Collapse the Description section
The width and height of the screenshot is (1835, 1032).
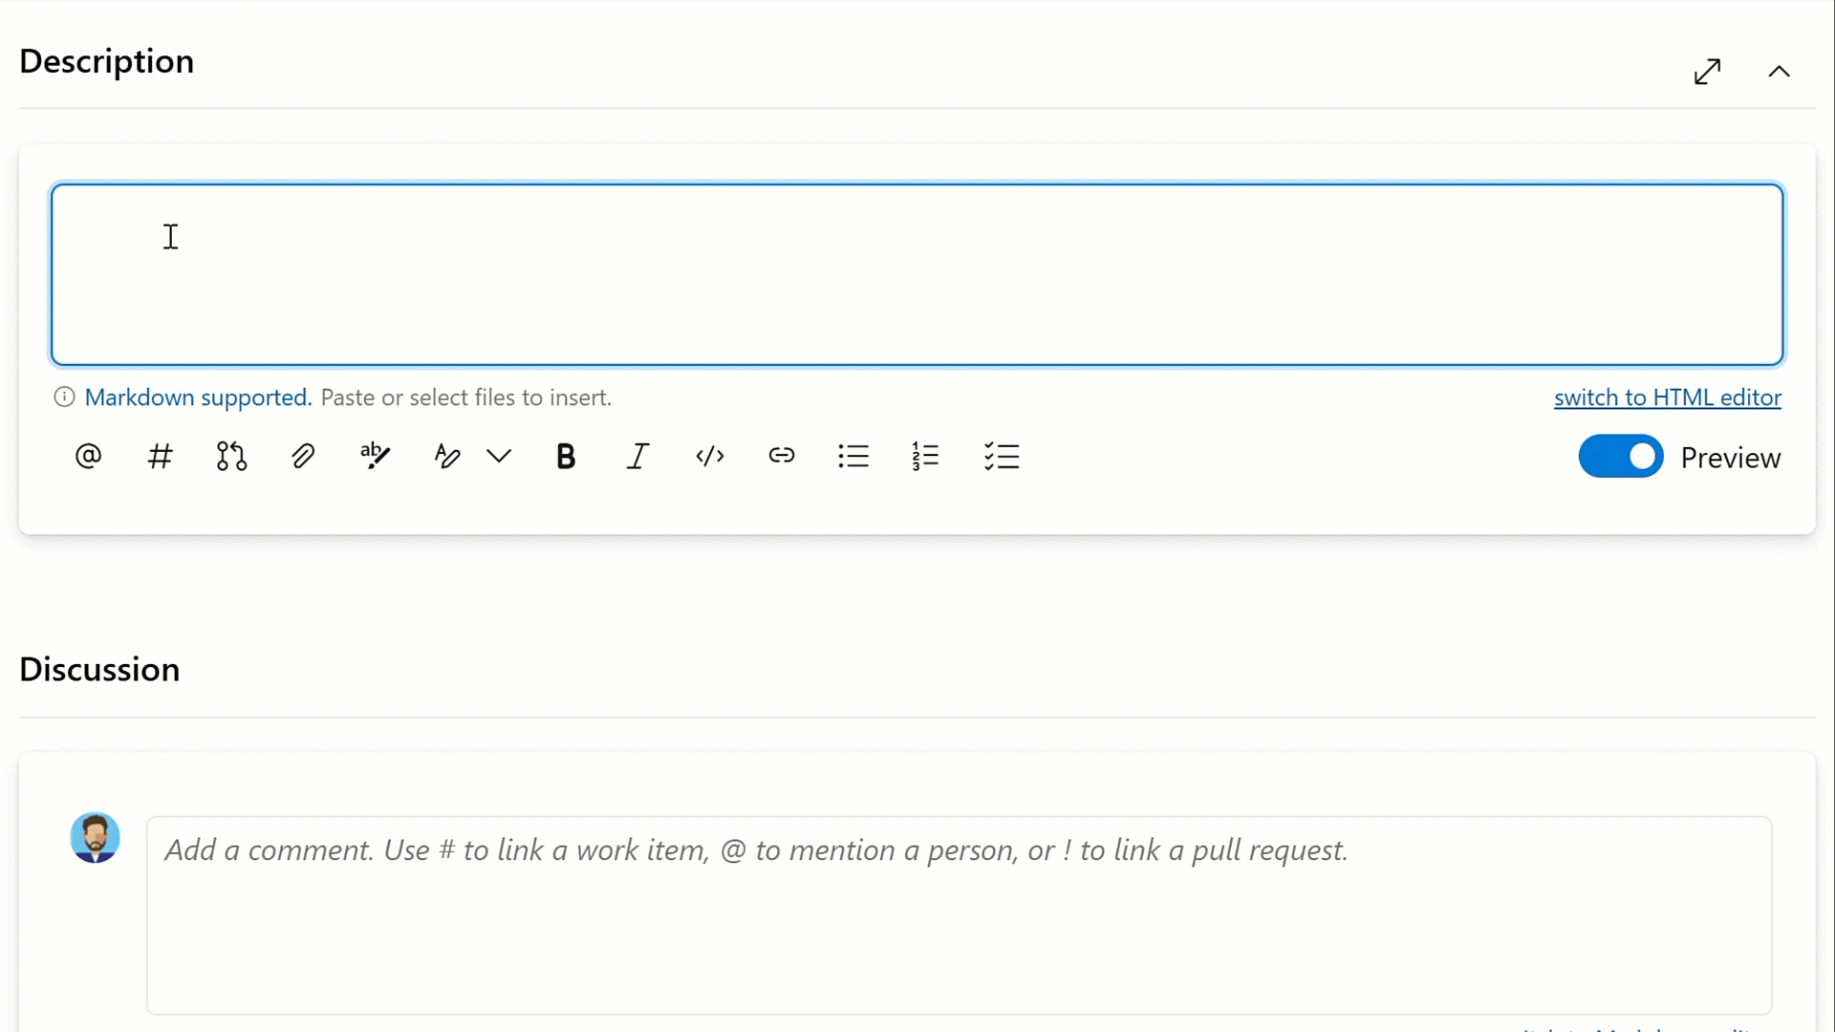click(x=1779, y=71)
